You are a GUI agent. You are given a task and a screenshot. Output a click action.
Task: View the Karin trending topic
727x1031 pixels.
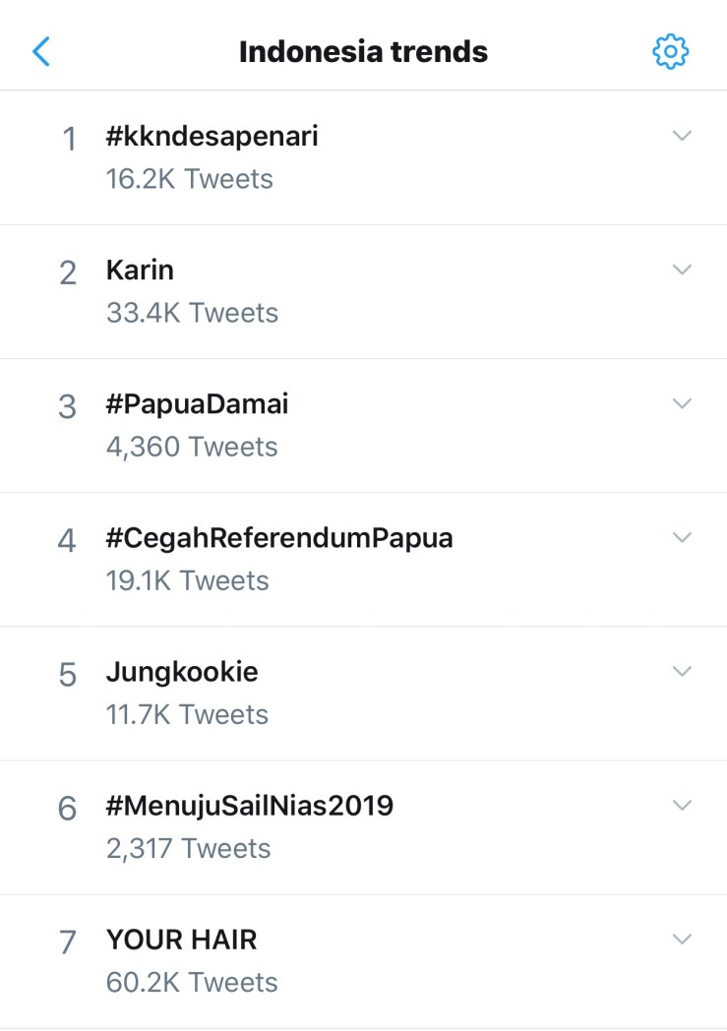coord(140,270)
